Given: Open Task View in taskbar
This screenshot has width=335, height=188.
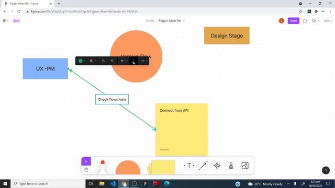Looking at the screenshot, I should coord(91,183).
